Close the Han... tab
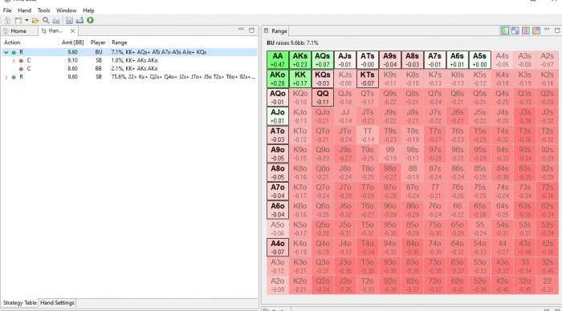Viewport: 562px width, 311px height. 72,31
